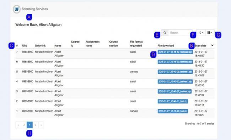Download the 15-18-20 test.zip file
This screenshot has height=140, width=231.
[x=173, y=111]
